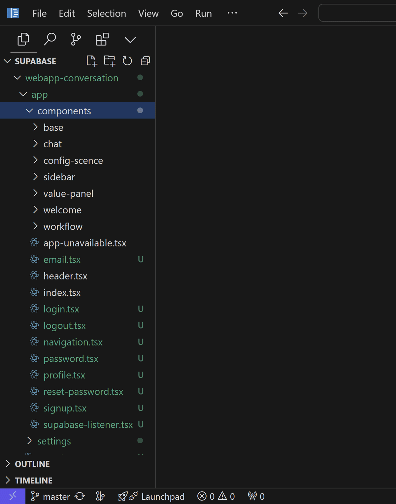The width and height of the screenshot is (396, 504).
Task: Open the View menu
Action: 148,13
